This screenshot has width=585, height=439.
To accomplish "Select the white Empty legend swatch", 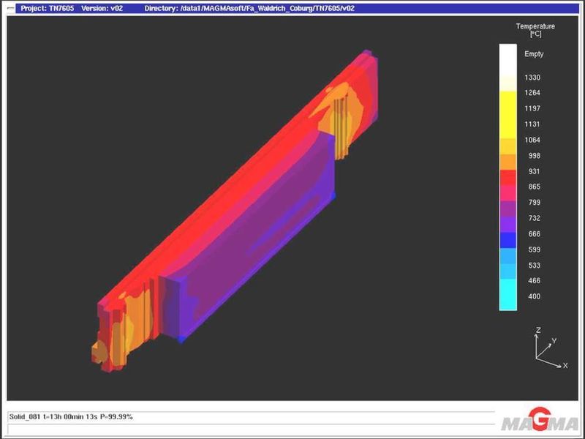I will (x=507, y=60).
